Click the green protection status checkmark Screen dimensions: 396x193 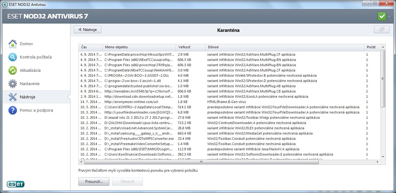click(x=382, y=16)
